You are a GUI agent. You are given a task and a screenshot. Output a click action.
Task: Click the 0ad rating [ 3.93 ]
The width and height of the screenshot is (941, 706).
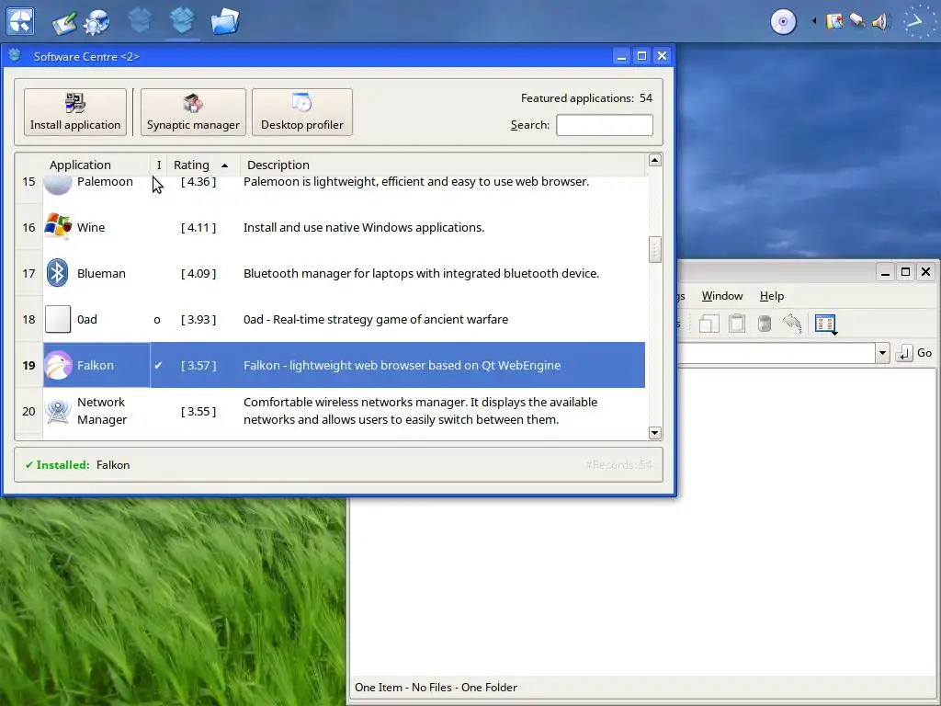coord(198,319)
